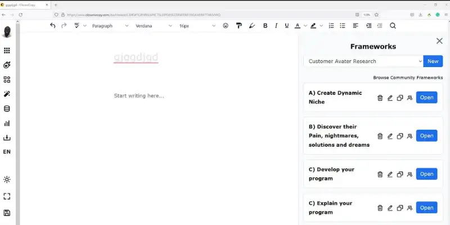Click the undo arrow in editor toolbar
Screen dimensions: 450x225
52,25
